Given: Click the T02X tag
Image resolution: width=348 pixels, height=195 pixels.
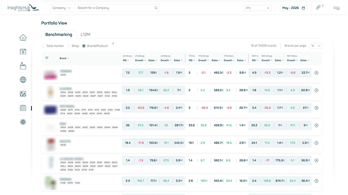Looking at the screenshot, I should click(x=77, y=183).
